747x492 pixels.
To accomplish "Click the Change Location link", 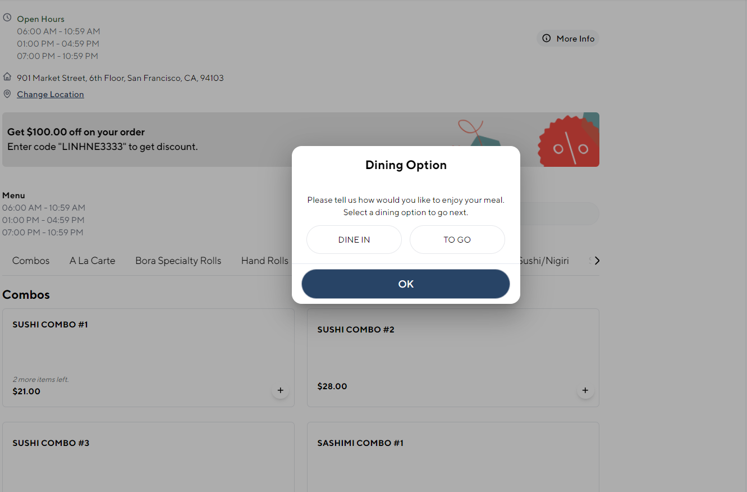I will pyautogui.click(x=51, y=94).
